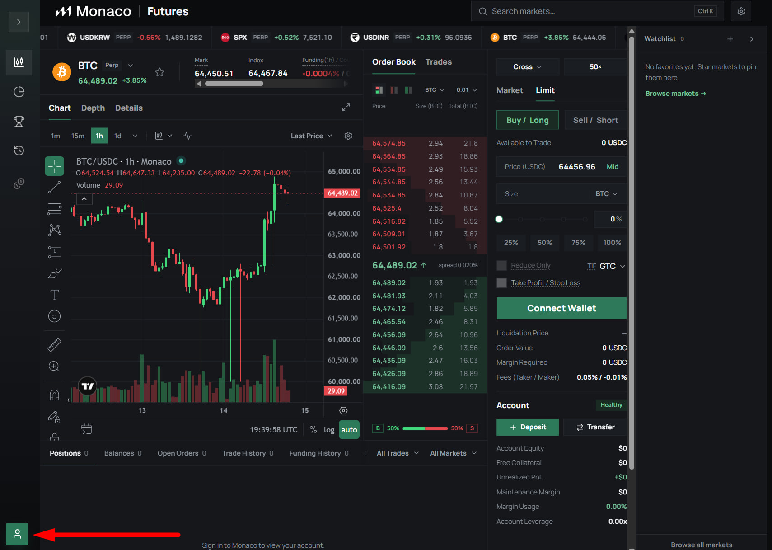This screenshot has height=550, width=772.
Task: Show both bids and asks order book view
Action: click(x=379, y=90)
